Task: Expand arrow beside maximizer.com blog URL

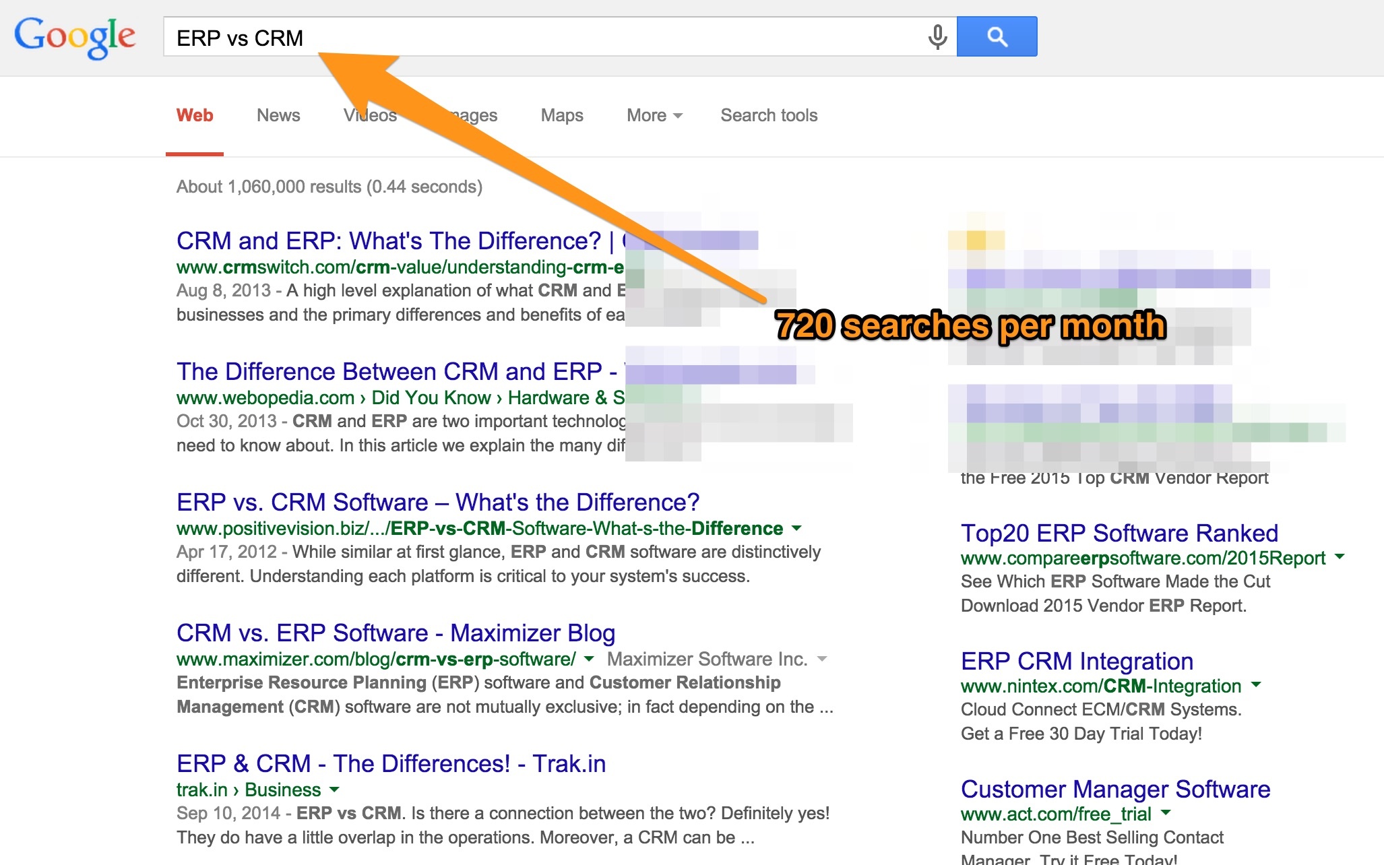Action: point(589,660)
